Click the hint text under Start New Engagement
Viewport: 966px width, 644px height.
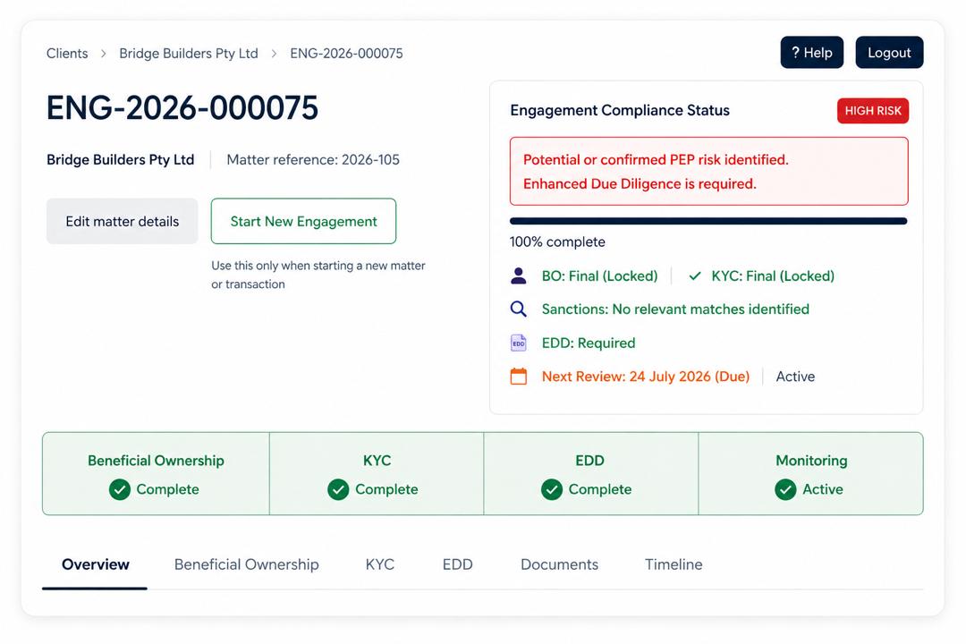[x=318, y=275]
